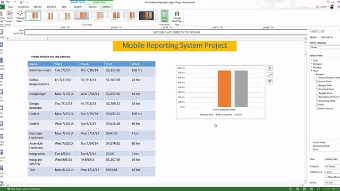Open the Group By dropdown

332,166
